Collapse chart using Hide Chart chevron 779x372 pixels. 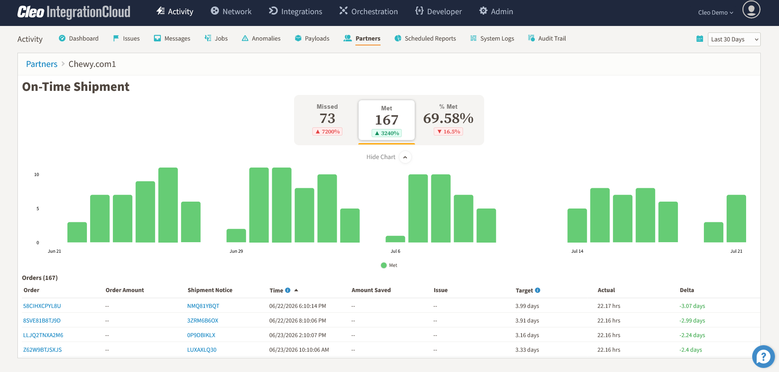pyautogui.click(x=405, y=157)
